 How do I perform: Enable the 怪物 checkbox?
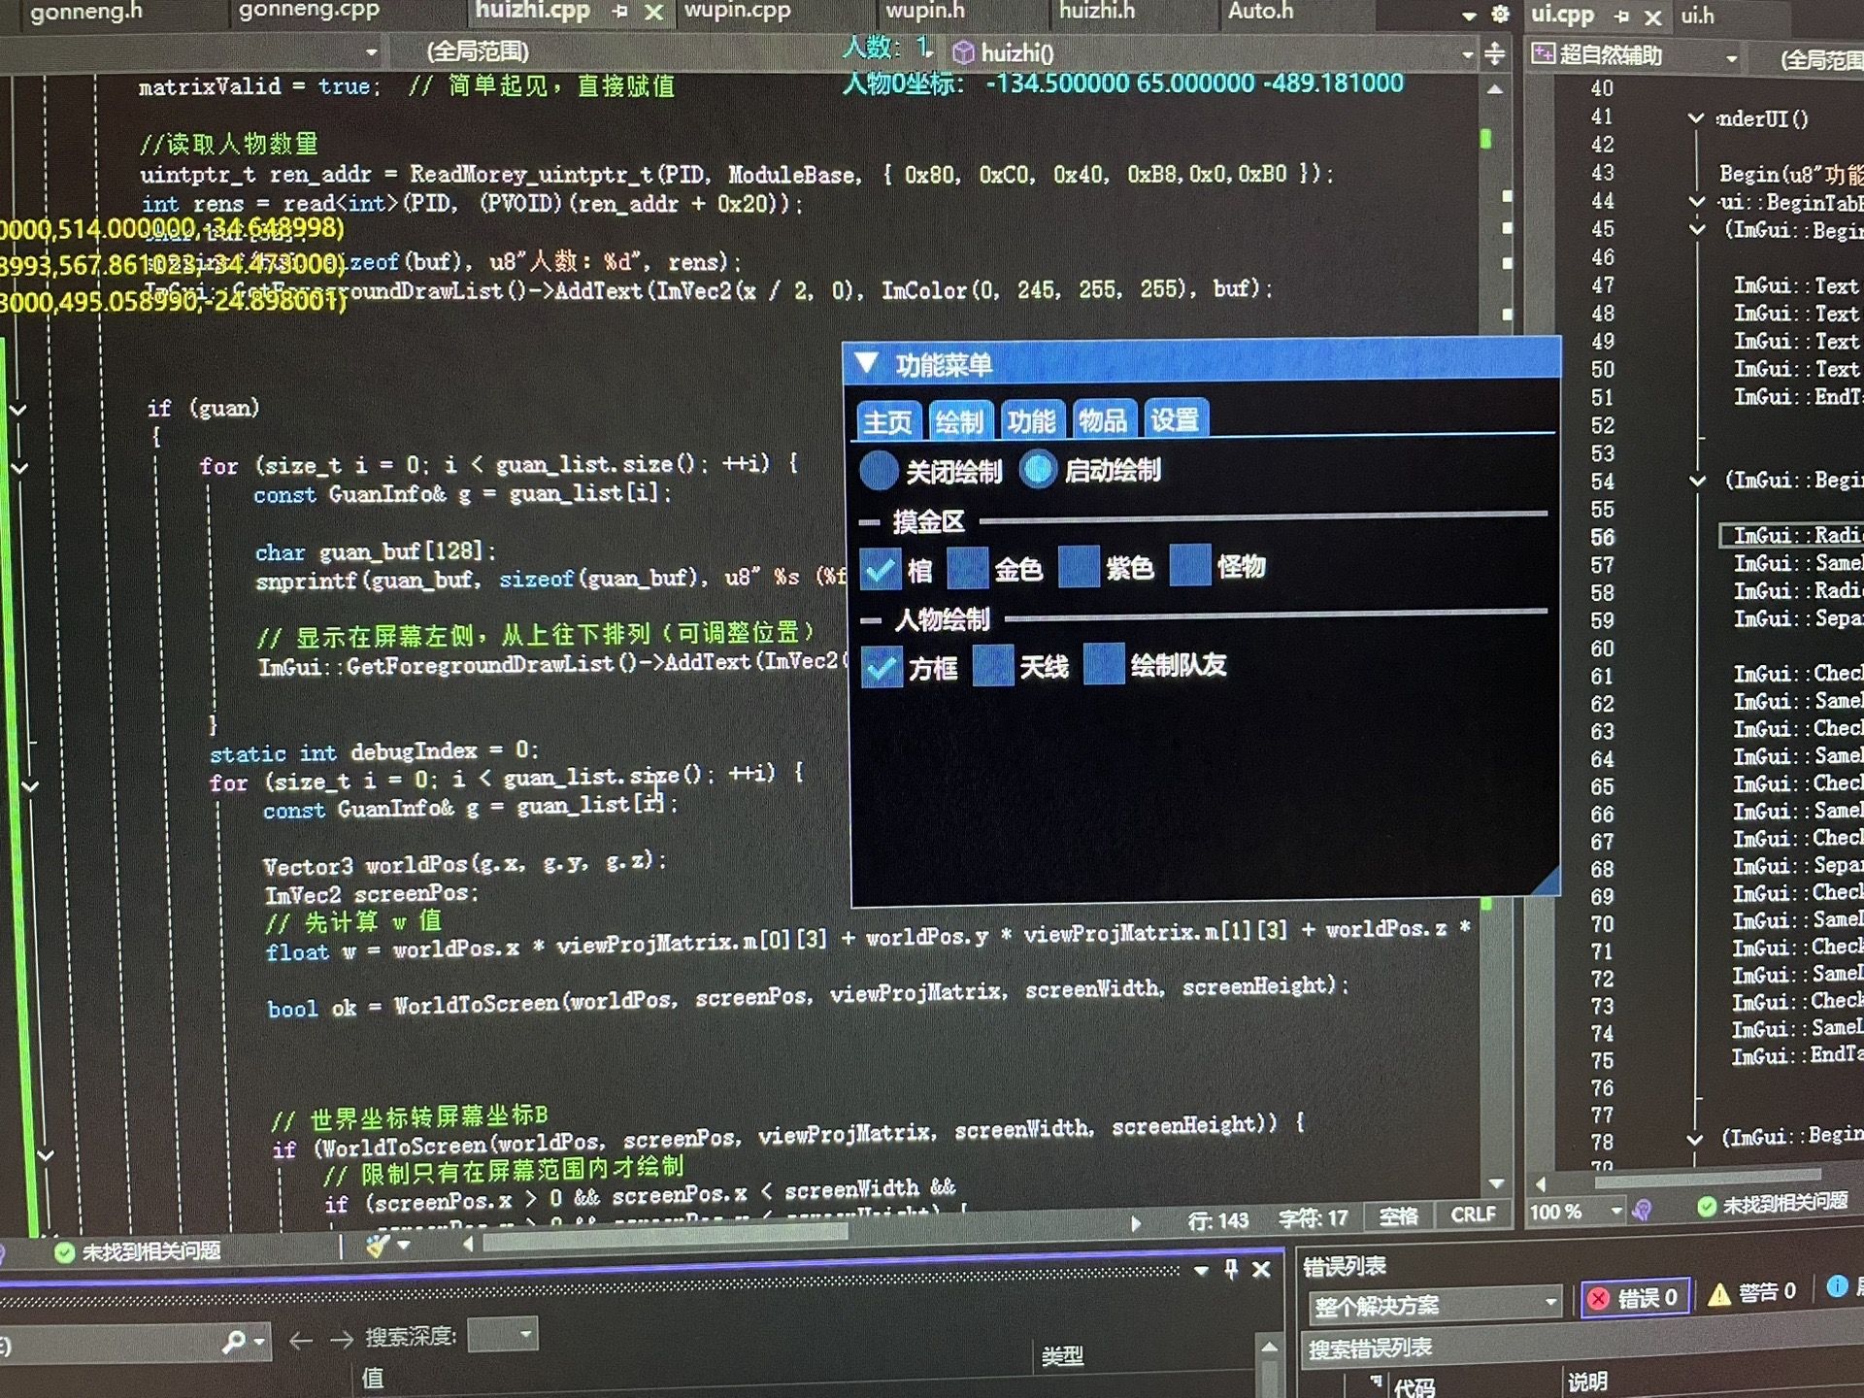(x=1190, y=565)
